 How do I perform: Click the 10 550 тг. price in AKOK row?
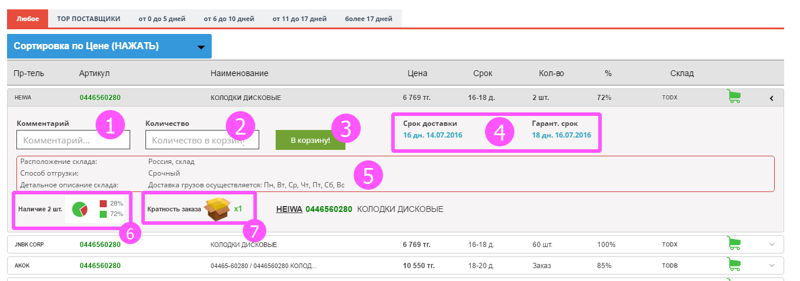[419, 266]
